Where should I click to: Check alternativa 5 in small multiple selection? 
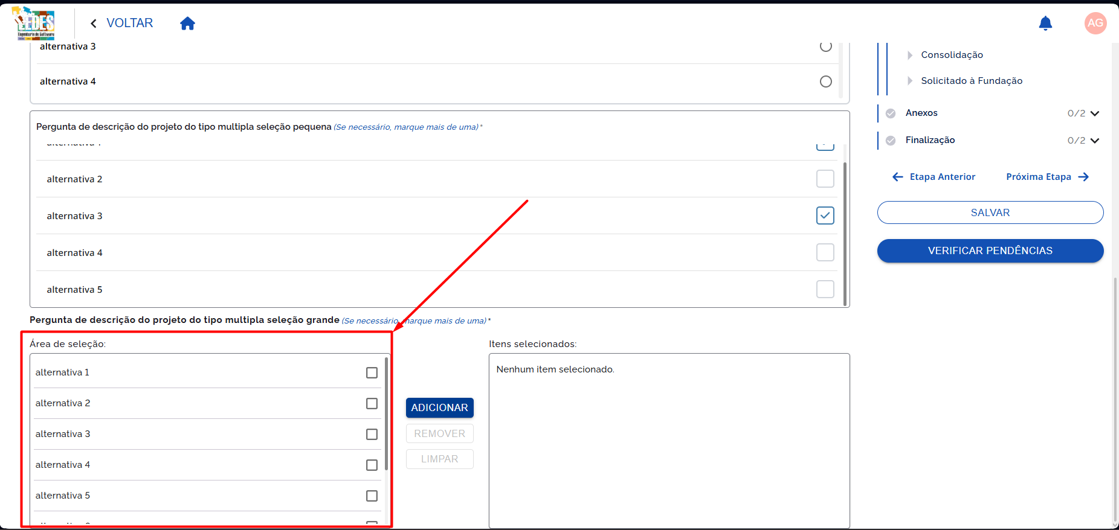tap(825, 289)
